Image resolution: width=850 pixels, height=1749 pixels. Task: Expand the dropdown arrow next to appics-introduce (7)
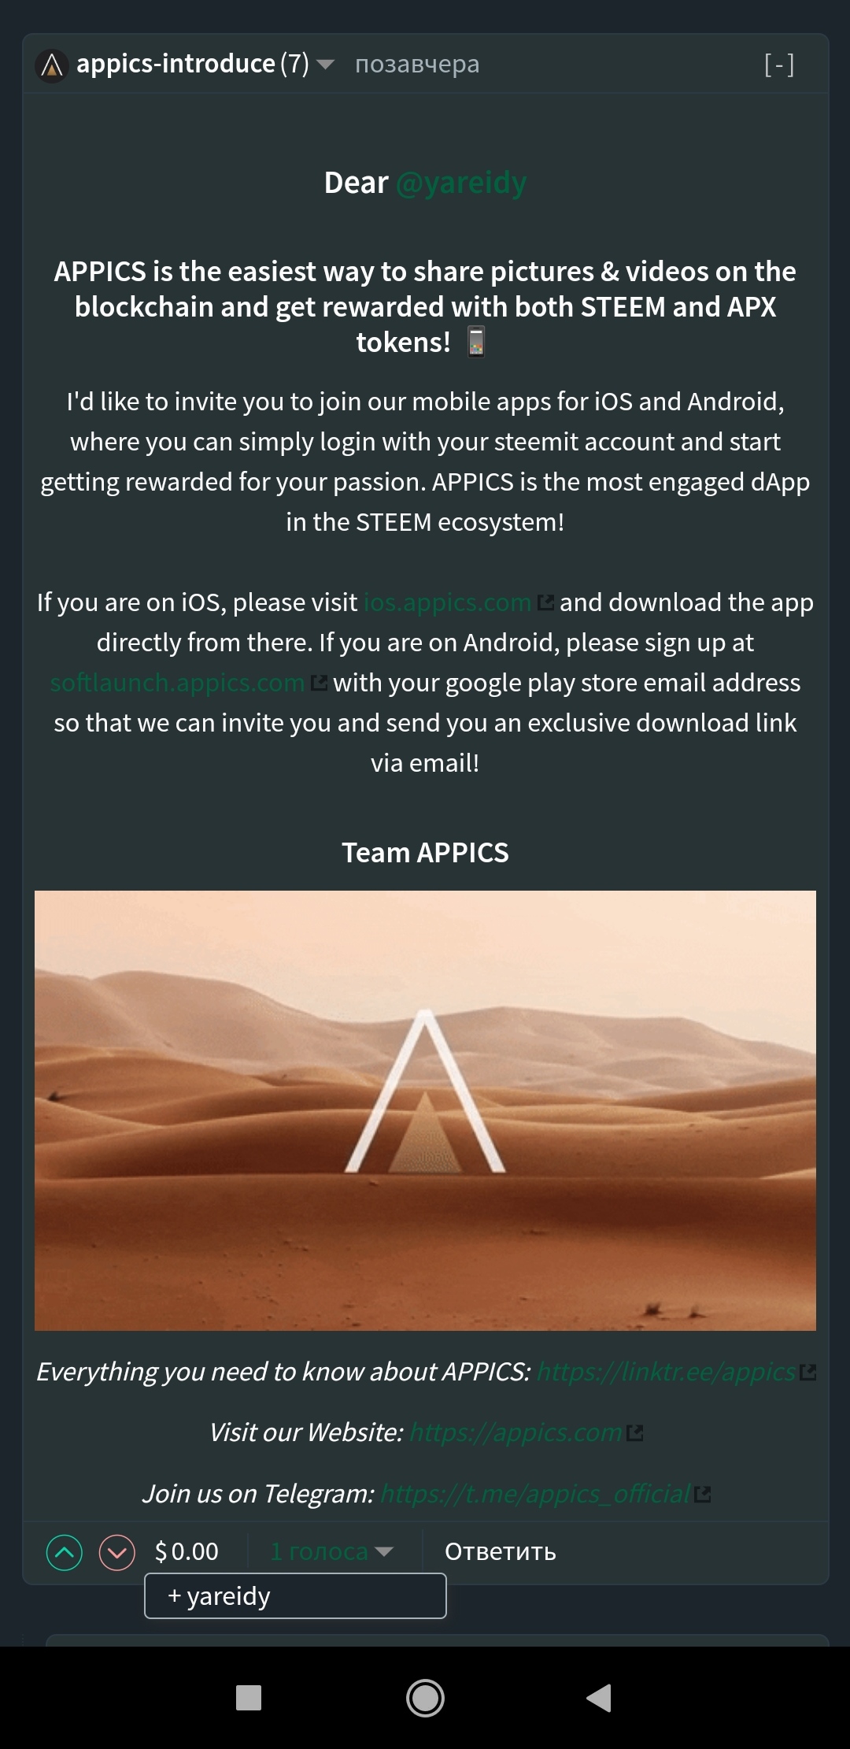325,65
